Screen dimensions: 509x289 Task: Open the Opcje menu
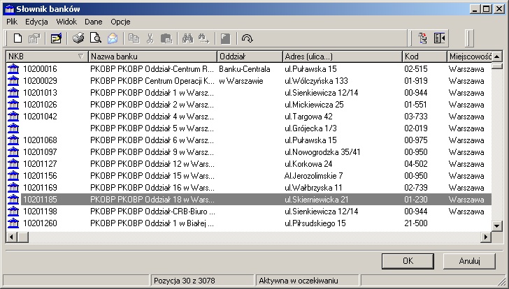tap(120, 22)
